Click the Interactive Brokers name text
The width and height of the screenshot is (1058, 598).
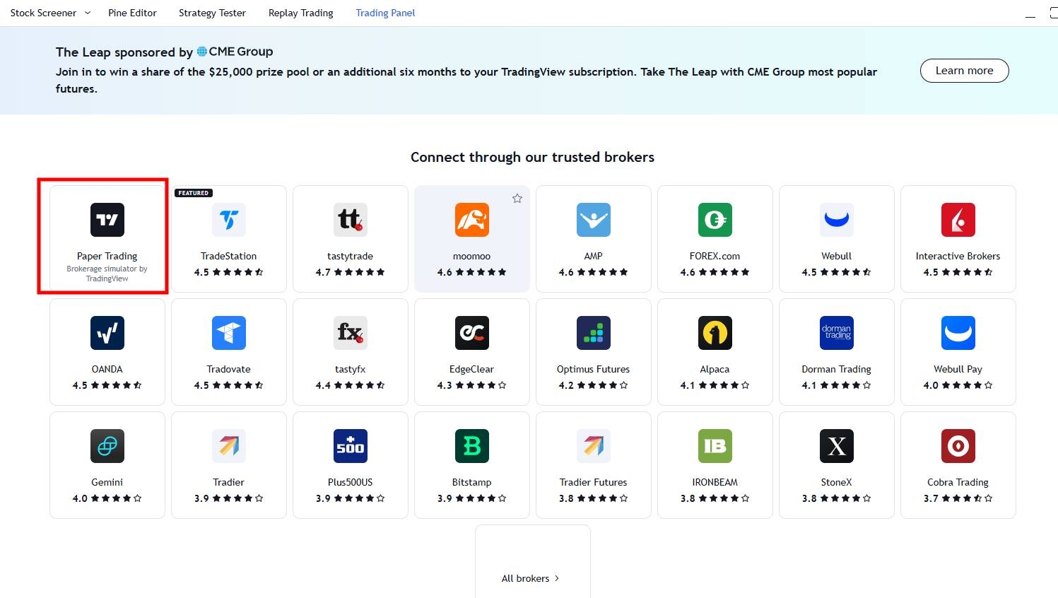(958, 256)
